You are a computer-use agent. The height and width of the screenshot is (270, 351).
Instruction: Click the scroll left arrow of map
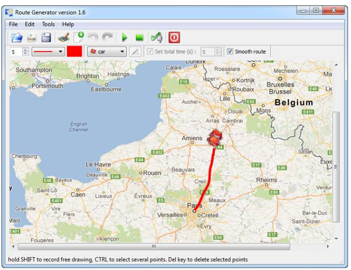(x=13, y=247)
